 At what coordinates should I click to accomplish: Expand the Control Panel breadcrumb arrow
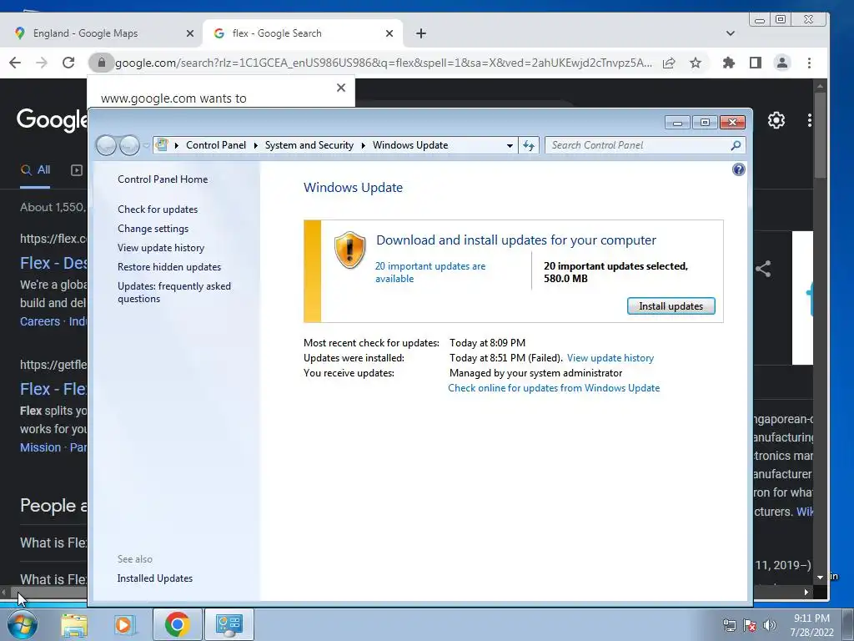tap(255, 145)
